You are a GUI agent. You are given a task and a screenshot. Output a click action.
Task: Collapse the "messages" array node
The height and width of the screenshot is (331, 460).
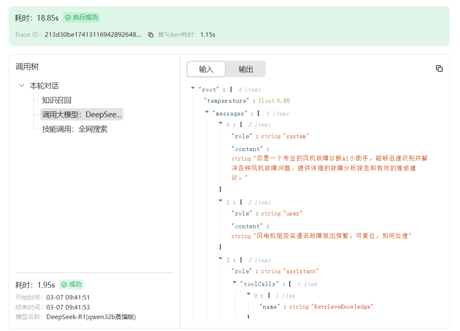coord(207,112)
